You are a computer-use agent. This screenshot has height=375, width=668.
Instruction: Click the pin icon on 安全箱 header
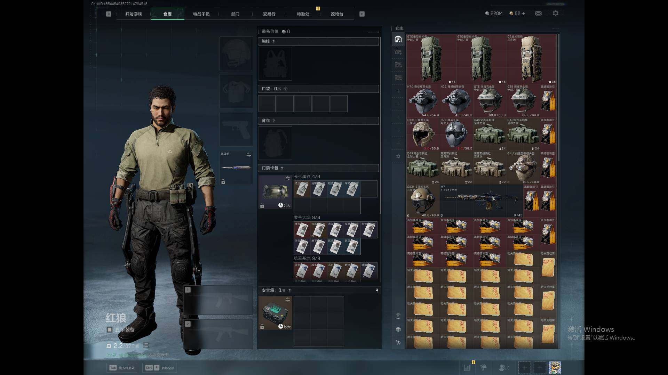377,290
